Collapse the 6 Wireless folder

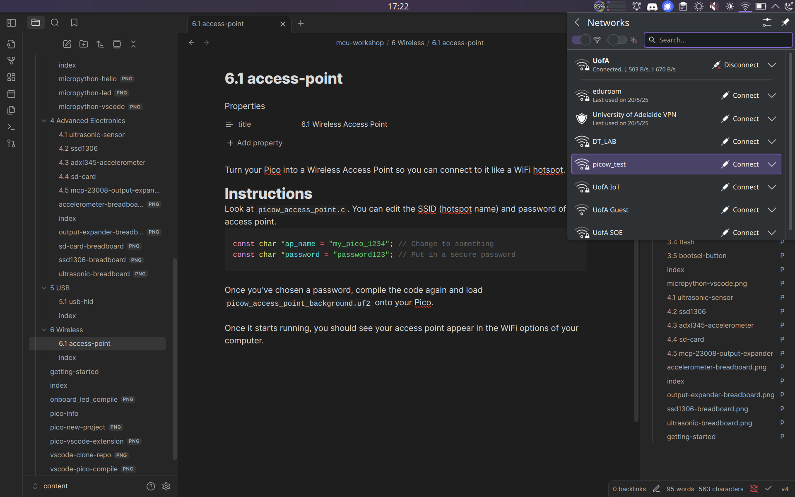point(44,330)
